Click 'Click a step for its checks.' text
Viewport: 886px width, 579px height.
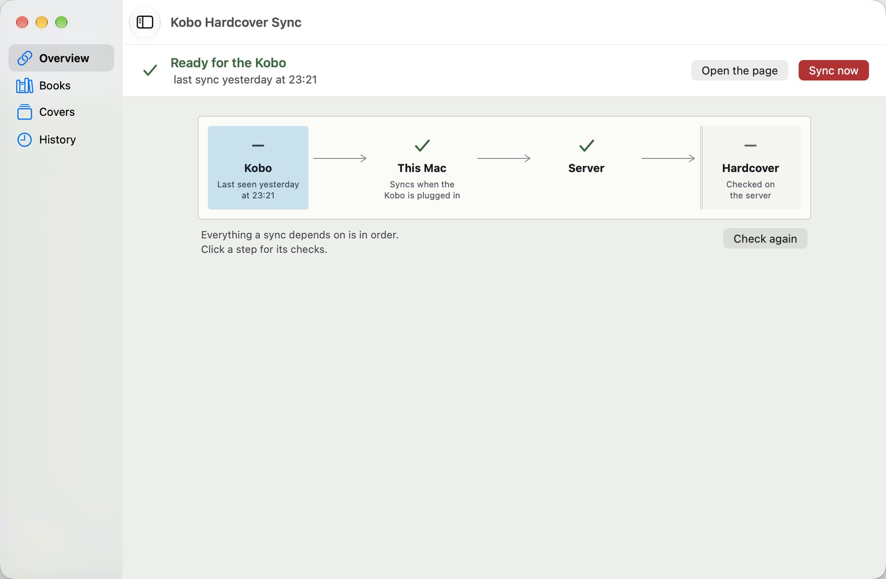coord(264,249)
